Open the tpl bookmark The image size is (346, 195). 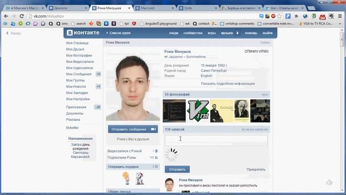coord(124,23)
